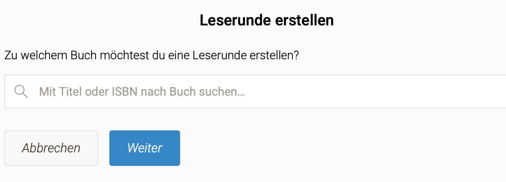The height and width of the screenshot is (182, 506).
Task: Click the Abbrechen button
Action: pos(51,148)
